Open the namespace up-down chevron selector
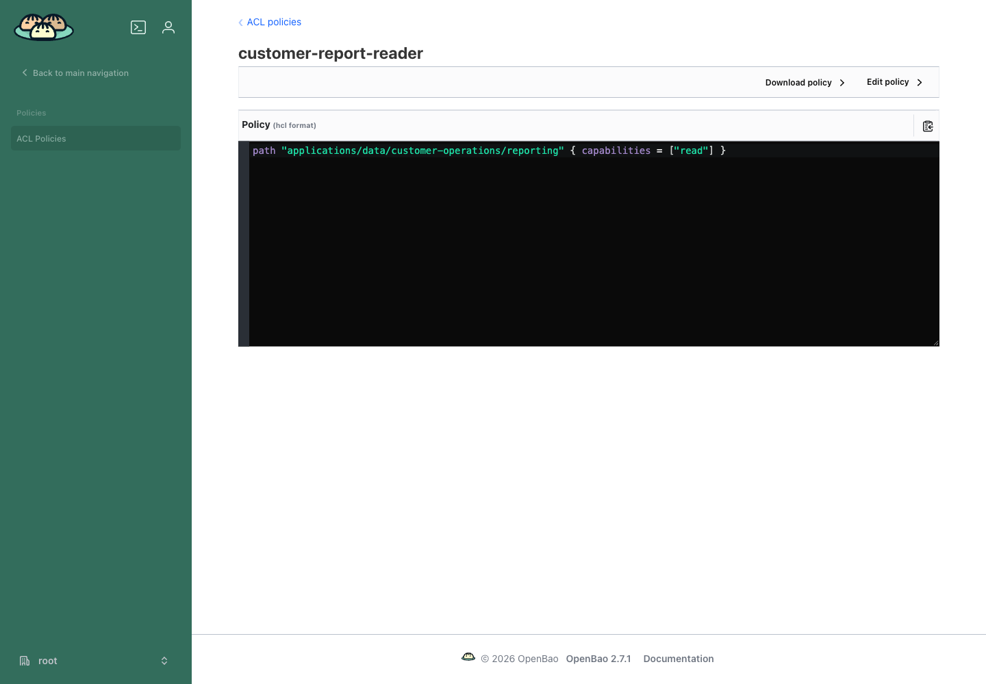The image size is (986, 684). 164,661
